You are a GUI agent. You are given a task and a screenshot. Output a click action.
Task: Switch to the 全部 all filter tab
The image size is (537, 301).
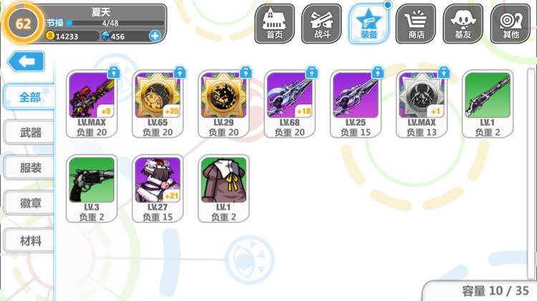tap(29, 97)
